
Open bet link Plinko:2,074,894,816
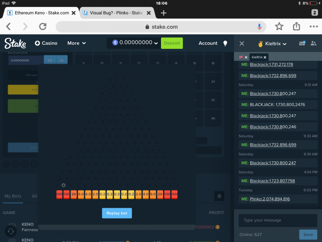270,199
